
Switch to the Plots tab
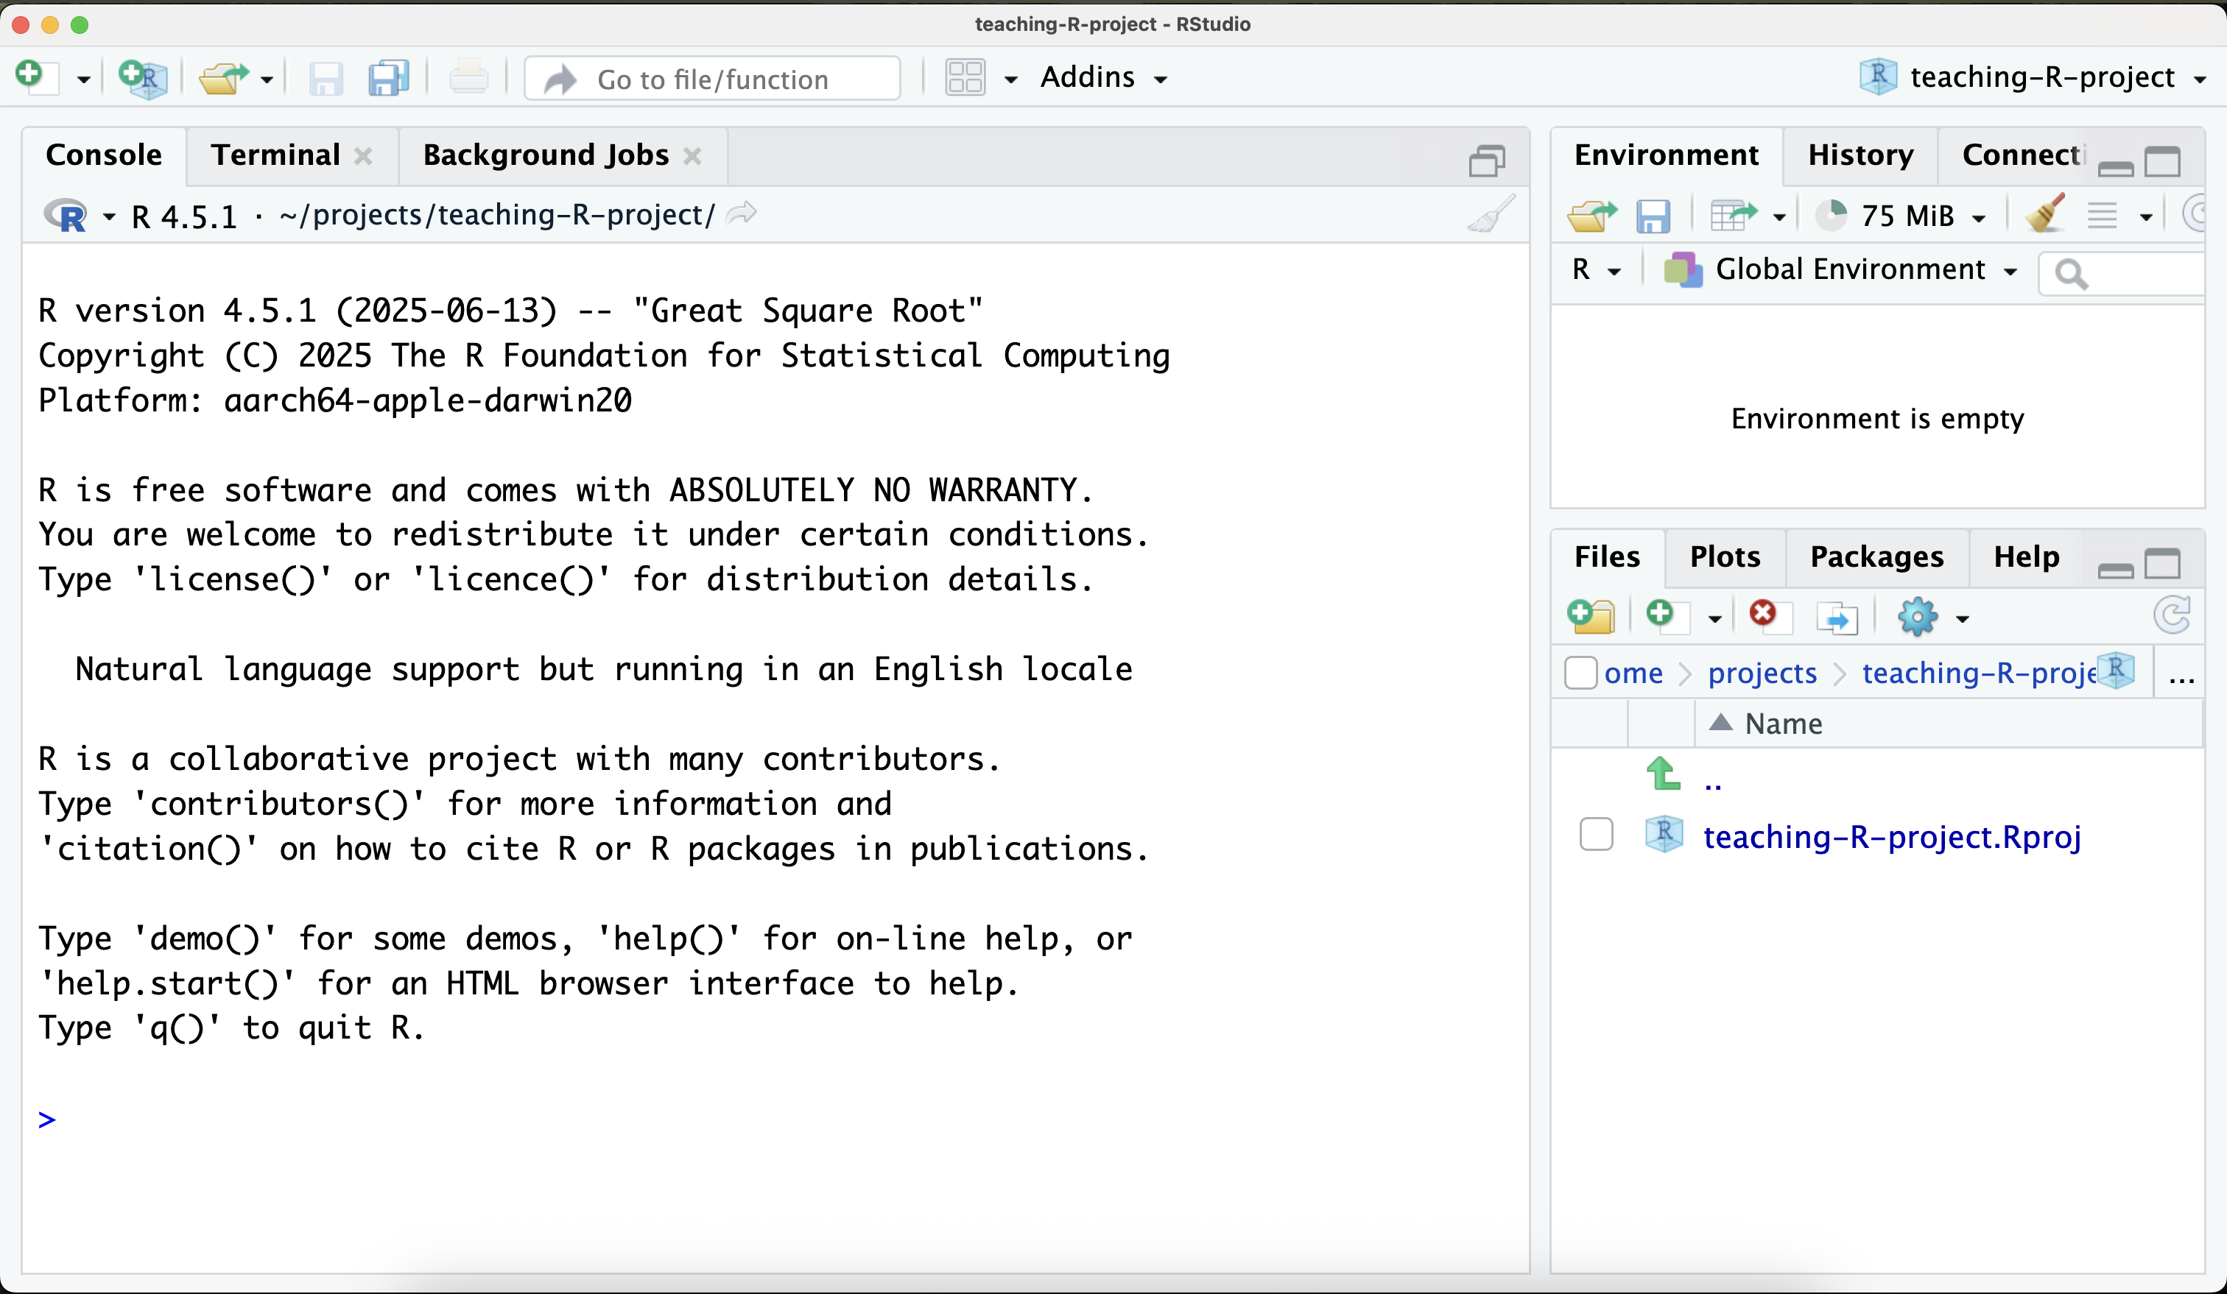[x=1725, y=556]
